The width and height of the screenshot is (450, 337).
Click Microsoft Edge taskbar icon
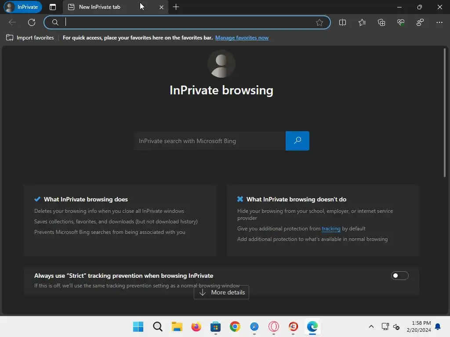pos(312,326)
